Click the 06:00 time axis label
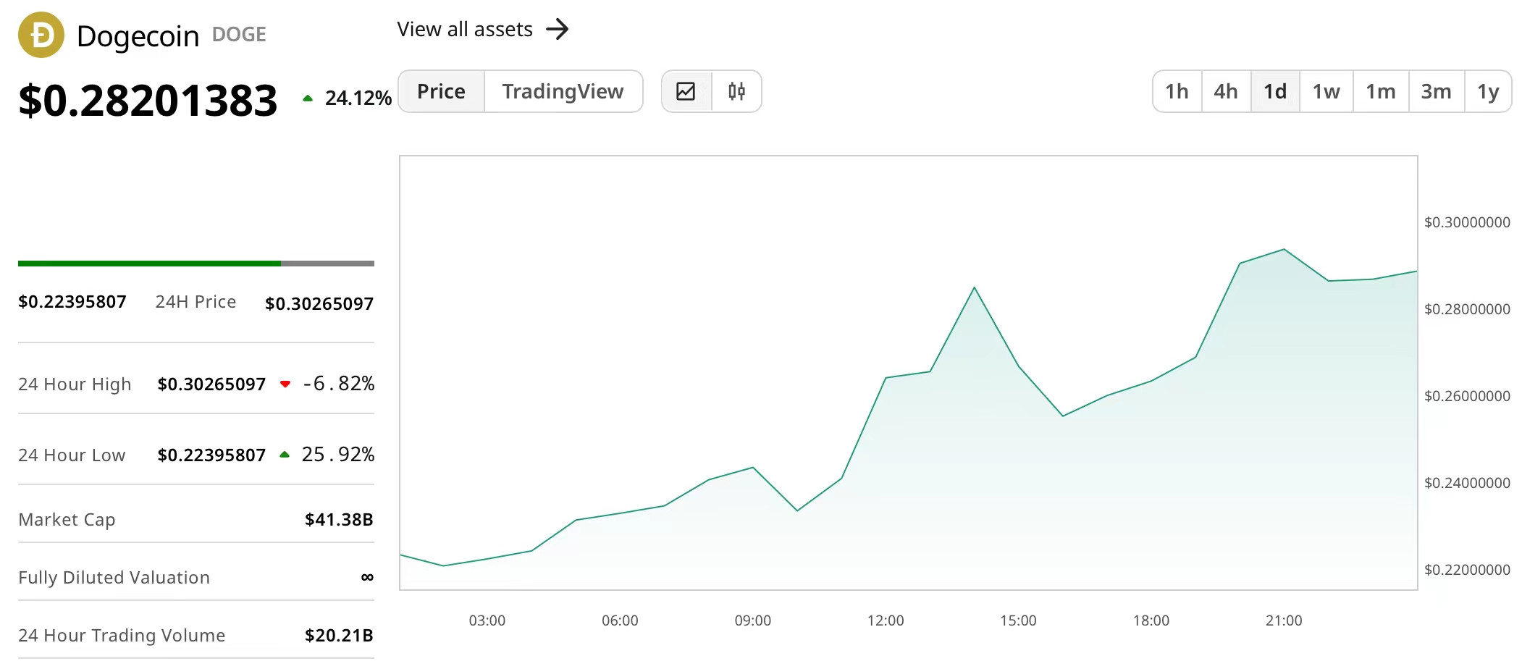 coord(620,620)
